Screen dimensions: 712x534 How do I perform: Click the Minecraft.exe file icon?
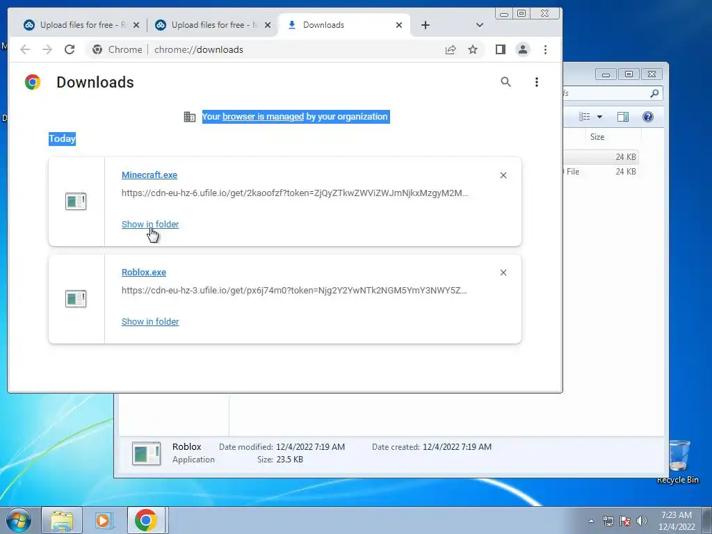coord(76,201)
